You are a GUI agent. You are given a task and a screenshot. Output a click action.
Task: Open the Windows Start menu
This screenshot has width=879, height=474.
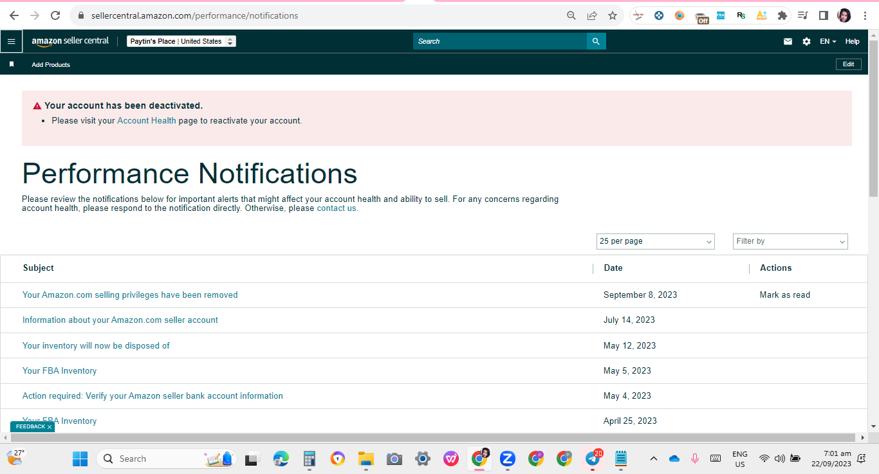80,459
